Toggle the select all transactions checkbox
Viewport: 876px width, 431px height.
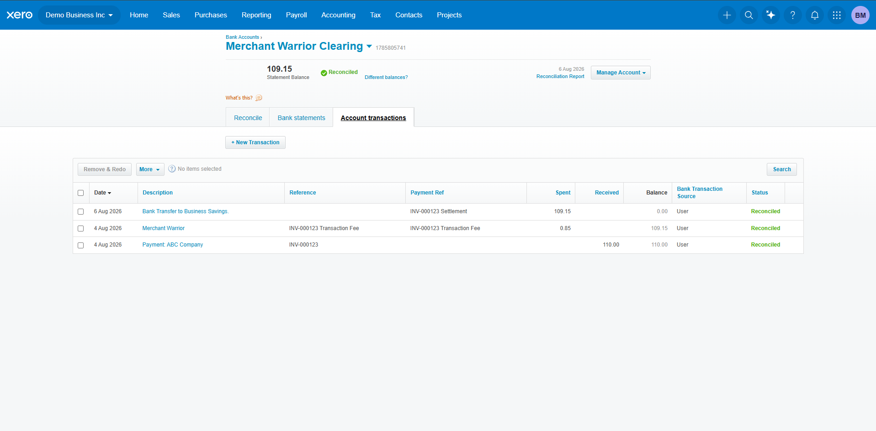coord(81,193)
